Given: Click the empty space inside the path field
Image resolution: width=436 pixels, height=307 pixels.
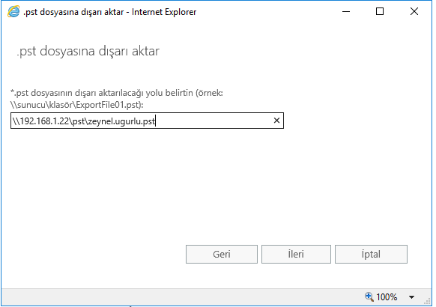Looking at the screenshot, I should point(214,121).
